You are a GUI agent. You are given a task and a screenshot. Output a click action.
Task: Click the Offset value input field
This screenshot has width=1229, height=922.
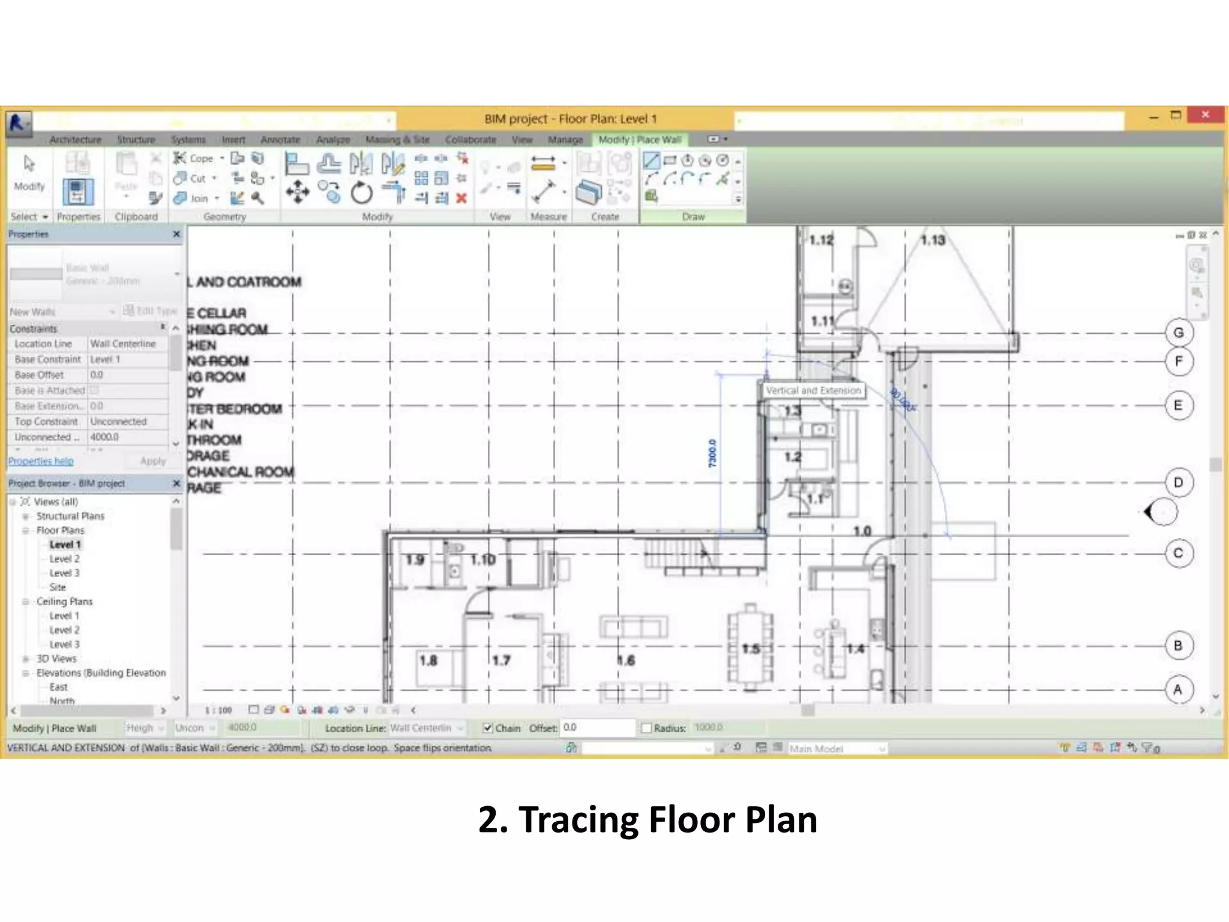(x=596, y=728)
